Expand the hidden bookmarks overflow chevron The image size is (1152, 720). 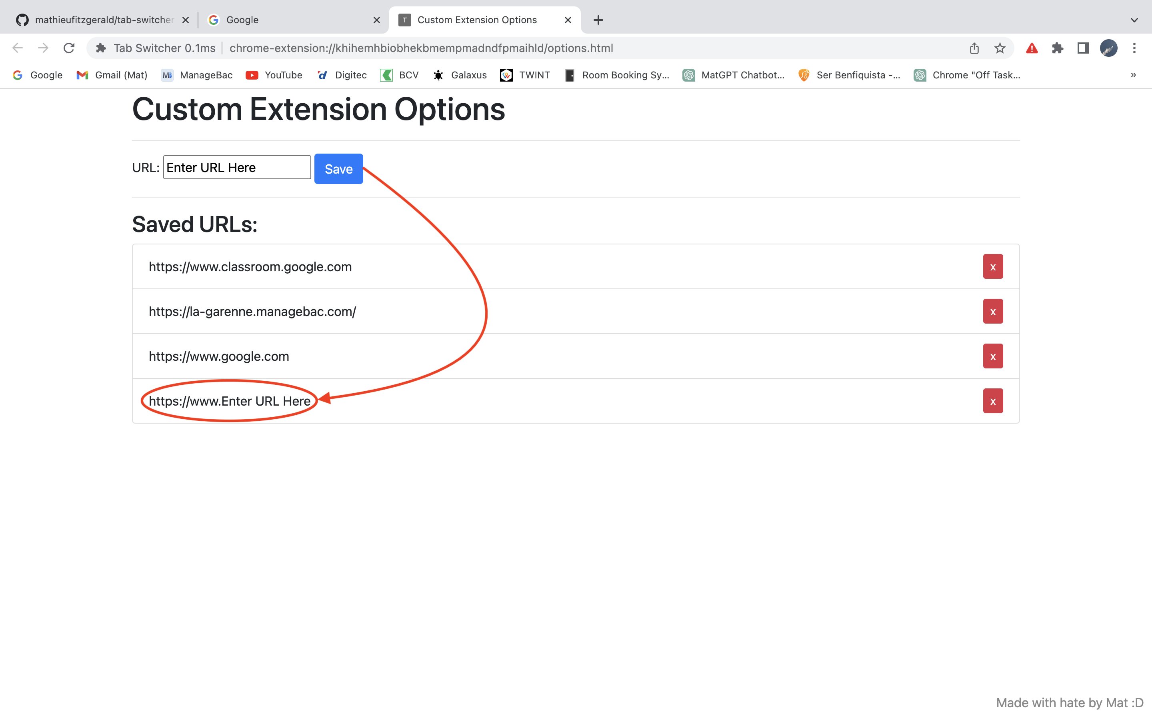pos(1133,75)
